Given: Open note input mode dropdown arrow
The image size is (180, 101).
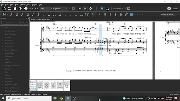Looking at the screenshot, I should (x=7, y=14).
